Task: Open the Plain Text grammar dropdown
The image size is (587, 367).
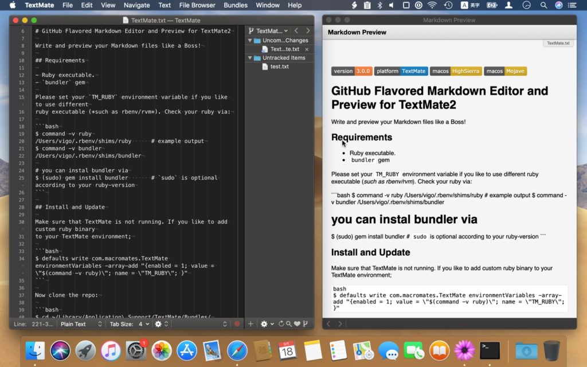Action: 75,324
